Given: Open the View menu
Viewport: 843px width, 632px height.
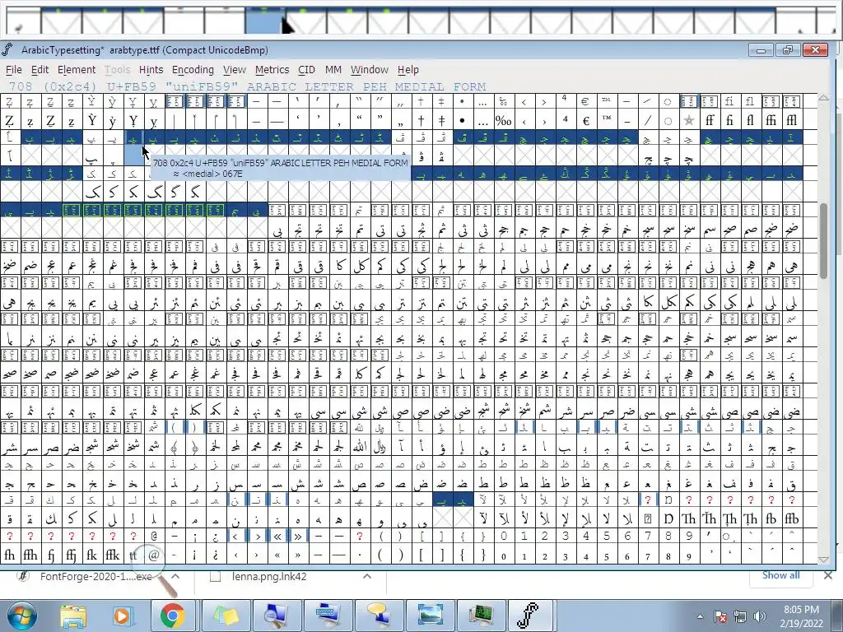Looking at the screenshot, I should click(235, 70).
